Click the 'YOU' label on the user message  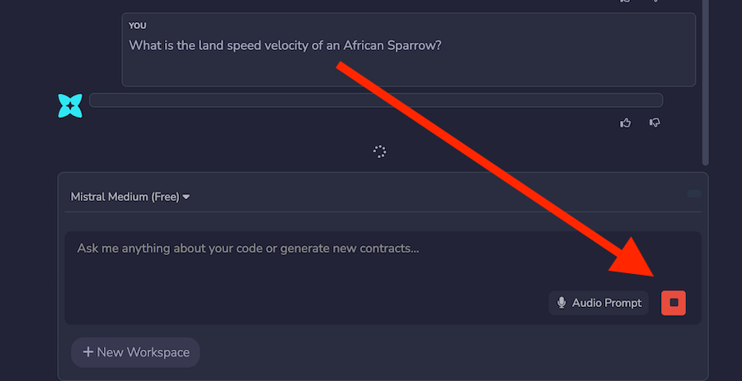click(138, 26)
